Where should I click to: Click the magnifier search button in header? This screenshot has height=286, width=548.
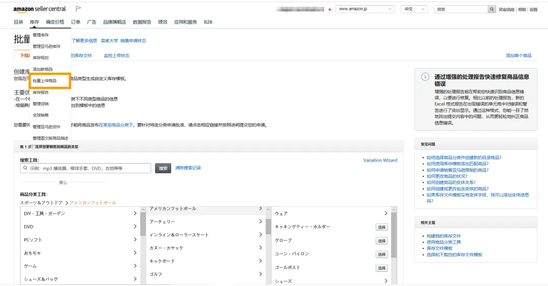coord(492,9)
